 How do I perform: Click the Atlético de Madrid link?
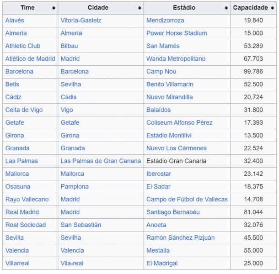30,59
